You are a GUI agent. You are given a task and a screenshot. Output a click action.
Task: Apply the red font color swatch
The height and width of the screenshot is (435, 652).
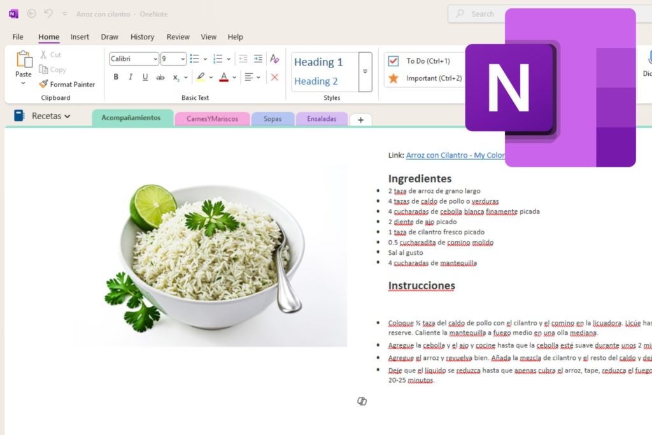[223, 80]
